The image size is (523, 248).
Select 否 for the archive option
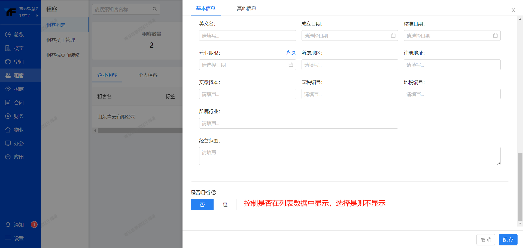coord(202,204)
